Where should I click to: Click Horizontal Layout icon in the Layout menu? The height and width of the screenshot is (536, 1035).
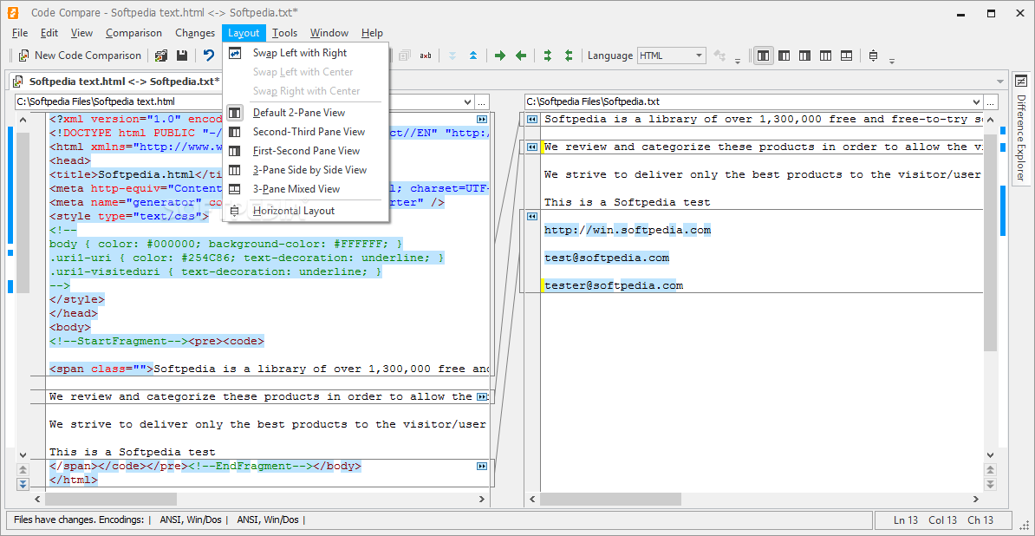tap(234, 211)
